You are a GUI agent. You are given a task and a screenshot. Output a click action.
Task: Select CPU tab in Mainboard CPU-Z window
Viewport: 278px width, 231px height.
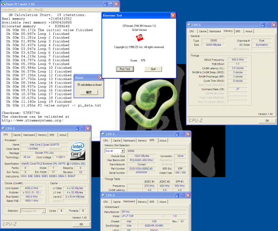pos(106,202)
